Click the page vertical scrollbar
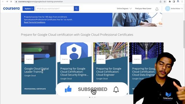The image size is (185, 104). 184,34
